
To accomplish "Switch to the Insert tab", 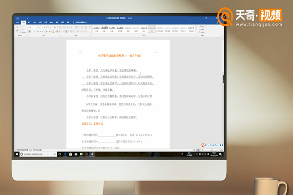I will [29, 22].
